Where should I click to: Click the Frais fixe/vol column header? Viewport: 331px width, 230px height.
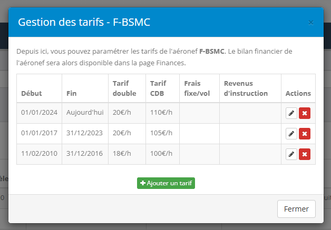(x=197, y=88)
